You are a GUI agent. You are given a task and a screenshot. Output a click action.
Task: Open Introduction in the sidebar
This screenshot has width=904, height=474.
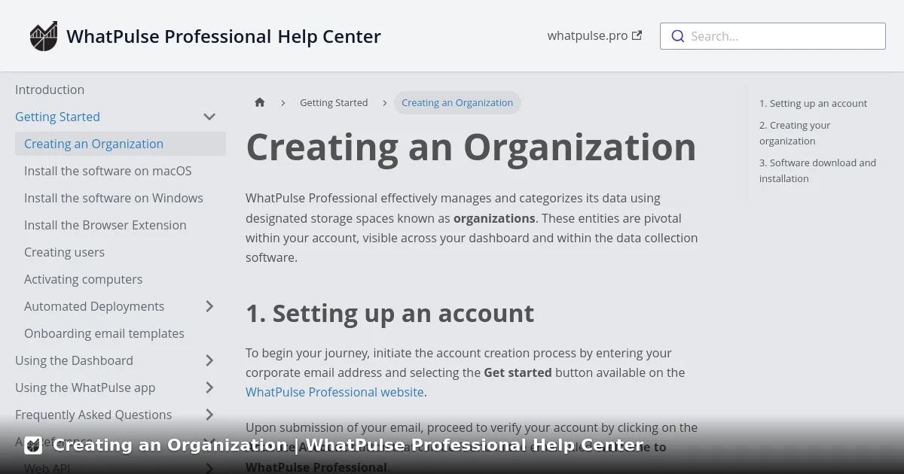(x=50, y=90)
